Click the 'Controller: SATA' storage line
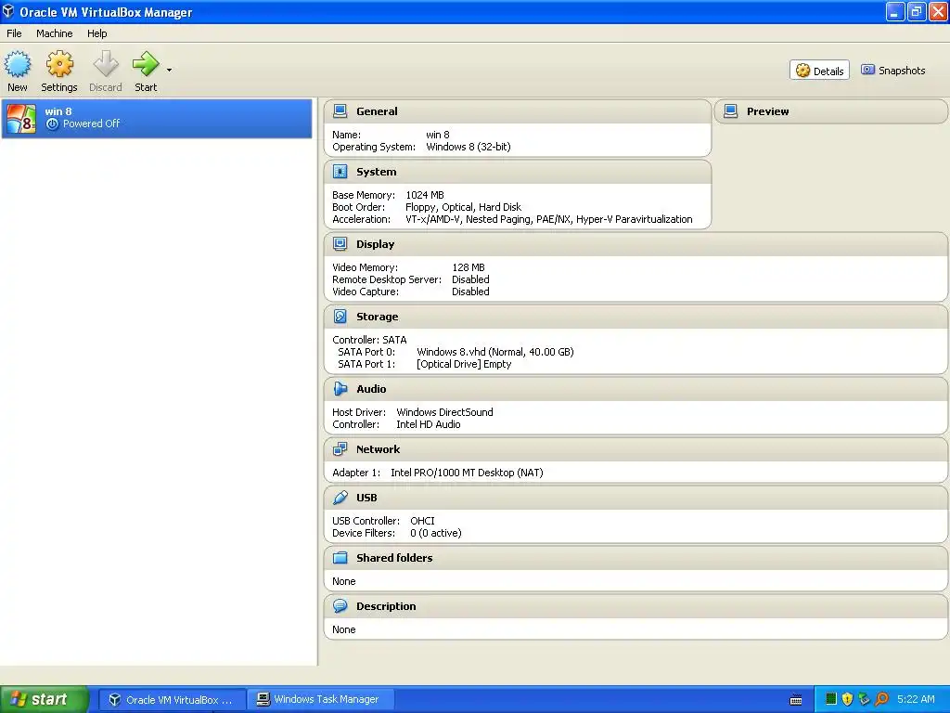 [x=369, y=340]
